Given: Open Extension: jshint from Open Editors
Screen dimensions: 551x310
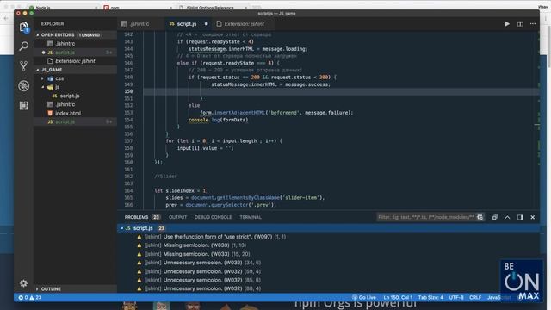Looking at the screenshot, I should pyautogui.click(x=75, y=61).
